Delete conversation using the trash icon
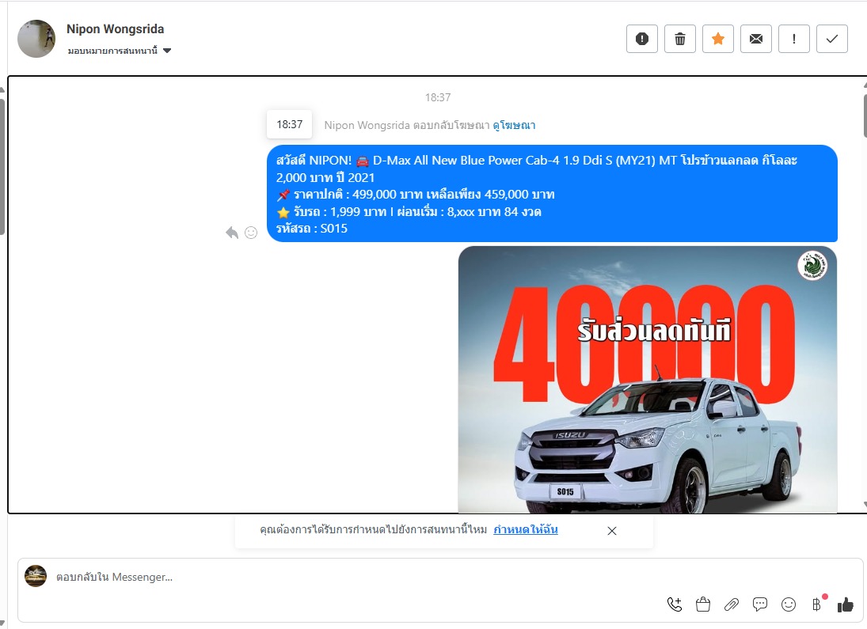The height and width of the screenshot is (629, 867). click(680, 39)
